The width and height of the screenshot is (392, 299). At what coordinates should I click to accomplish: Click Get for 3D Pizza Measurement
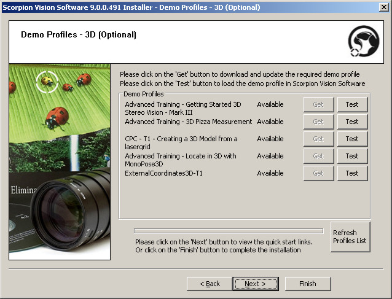coord(318,122)
